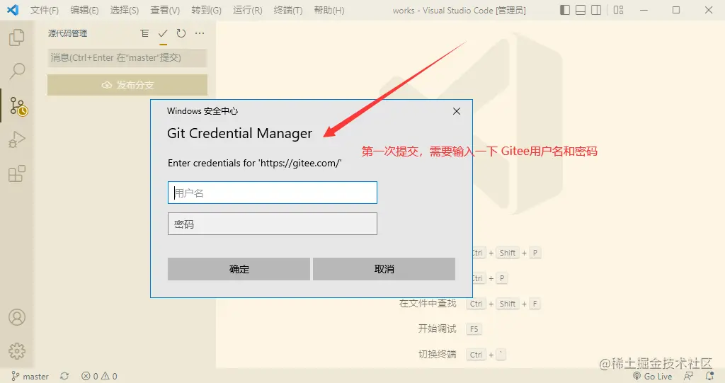Click the VS Code logo icon

(13, 10)
